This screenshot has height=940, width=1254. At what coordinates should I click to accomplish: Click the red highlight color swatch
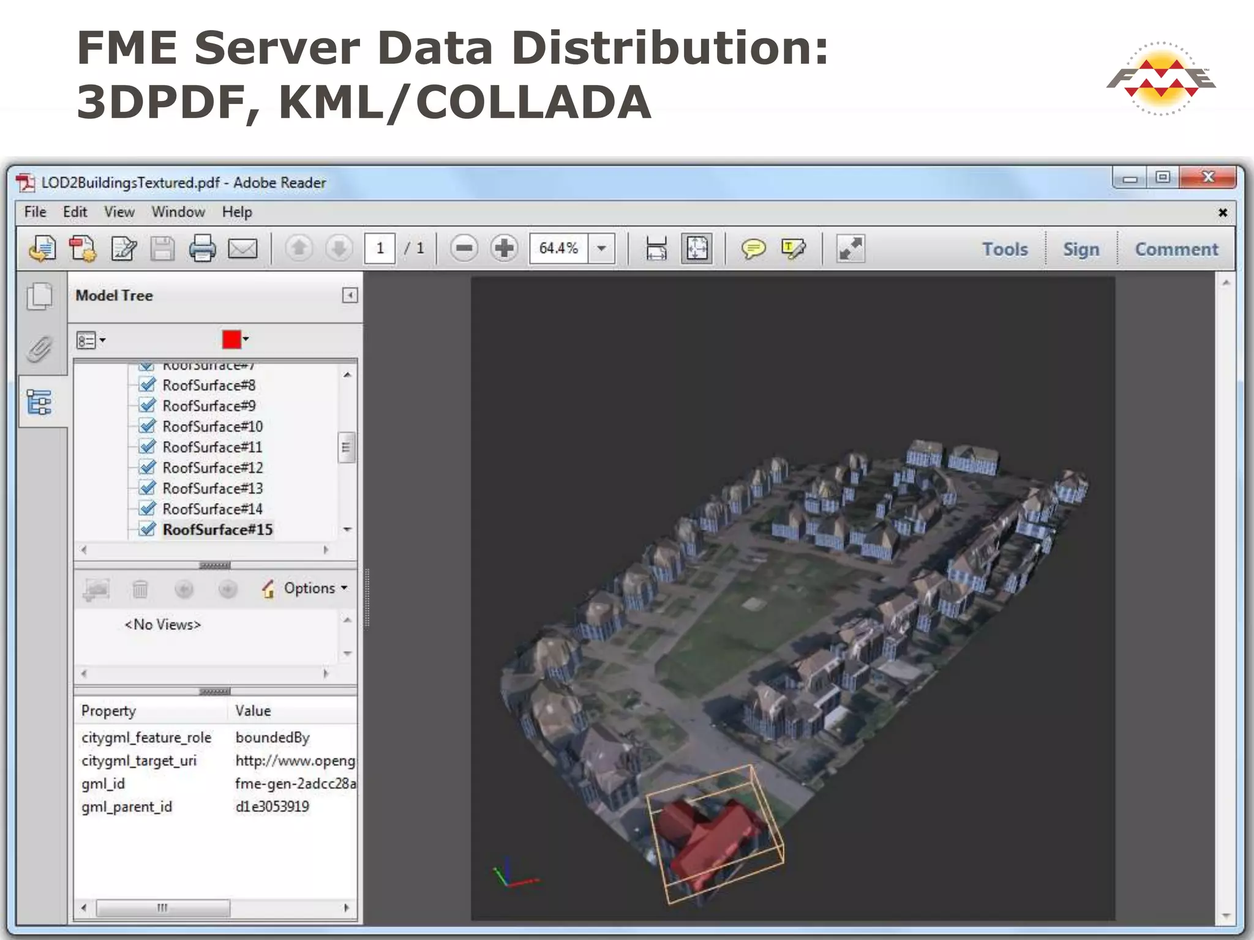[231, 340]
